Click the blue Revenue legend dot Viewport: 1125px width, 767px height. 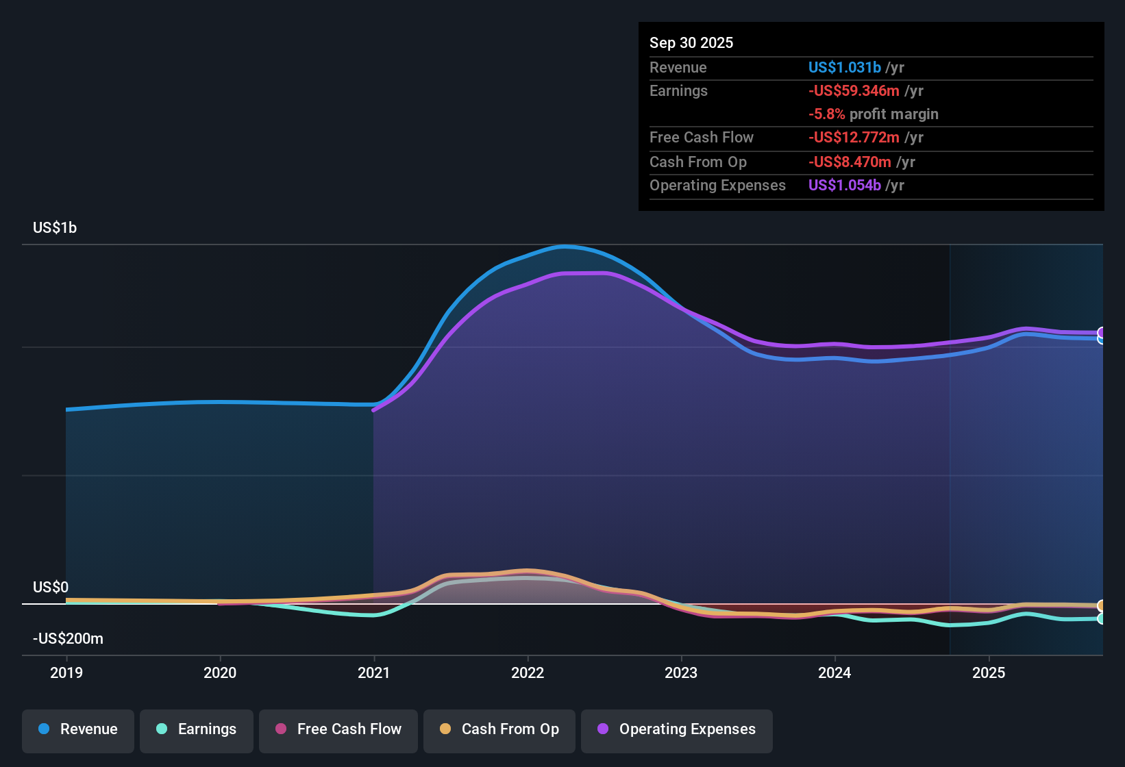tap(44, 729)
